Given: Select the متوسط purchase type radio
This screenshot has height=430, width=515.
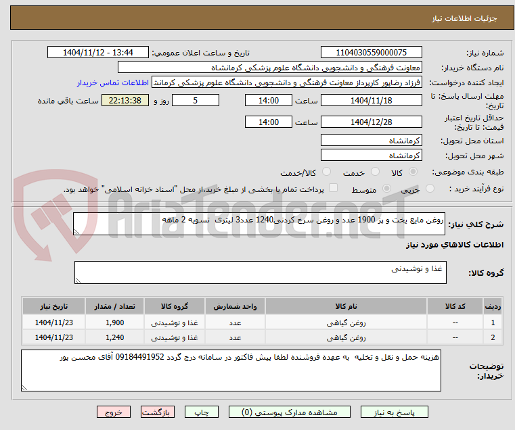Looking at the screenshot, I should 387,189.
